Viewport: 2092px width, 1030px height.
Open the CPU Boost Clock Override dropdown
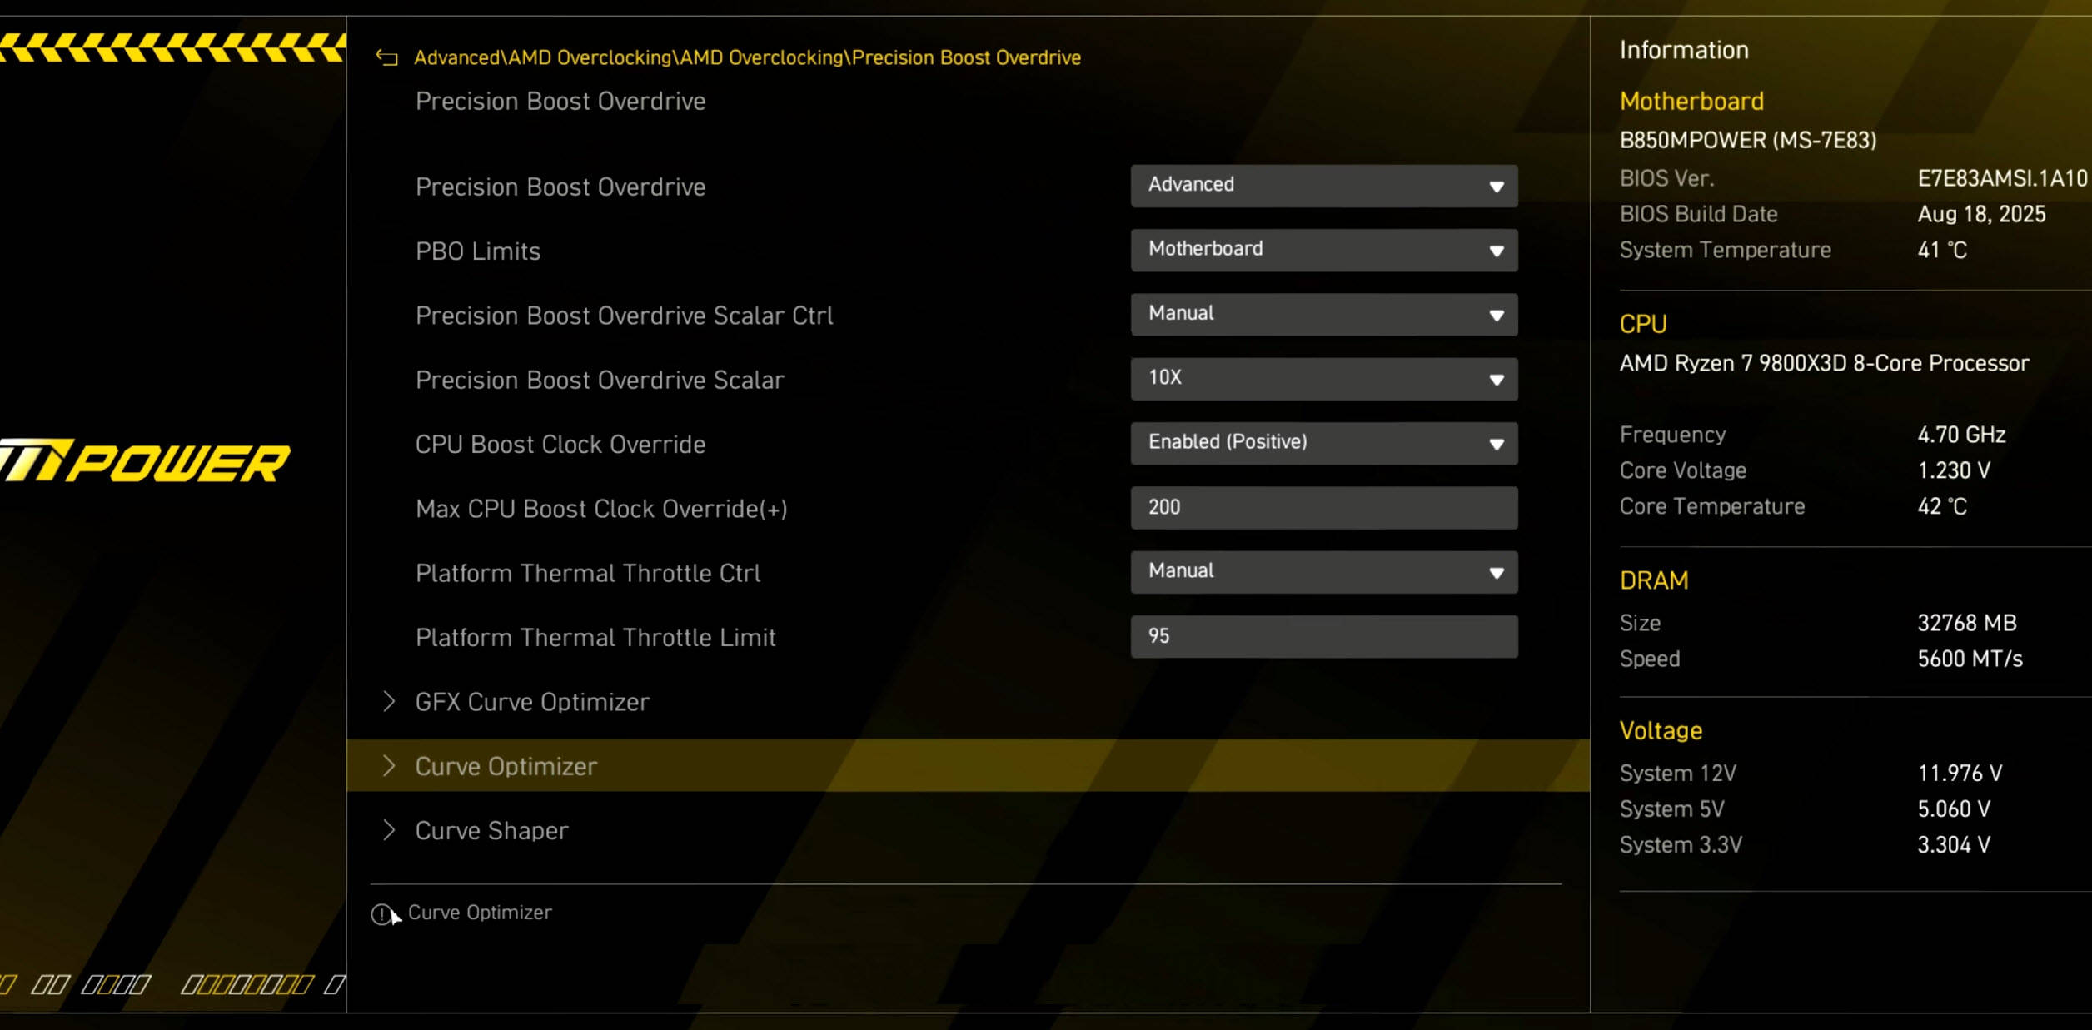[1322, 443]
